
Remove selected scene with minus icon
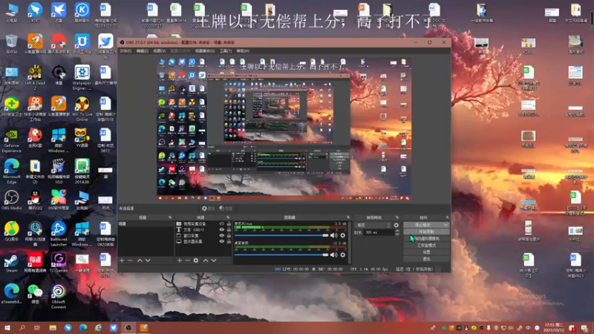130,261
